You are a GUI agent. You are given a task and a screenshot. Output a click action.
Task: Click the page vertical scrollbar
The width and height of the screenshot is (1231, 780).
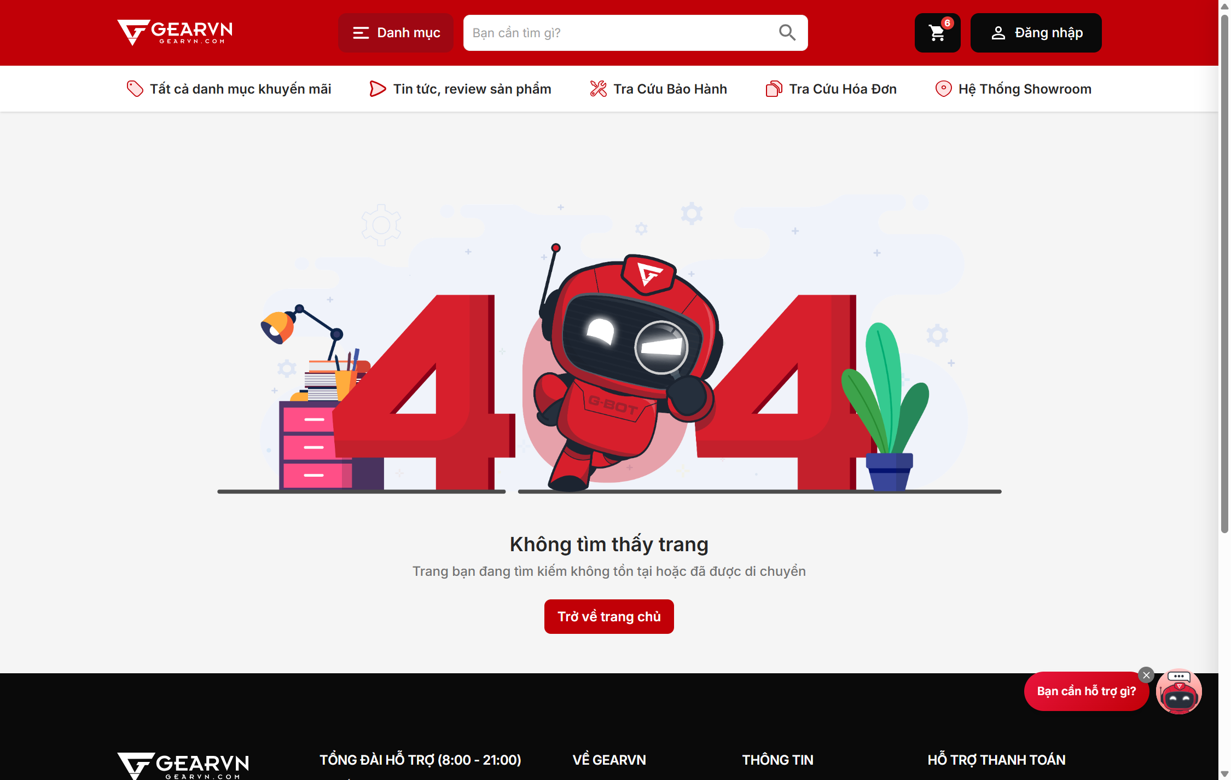click(x=1224, y=274)
